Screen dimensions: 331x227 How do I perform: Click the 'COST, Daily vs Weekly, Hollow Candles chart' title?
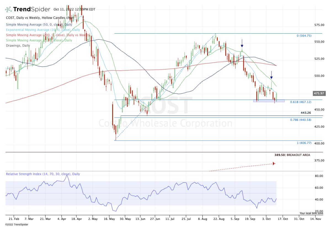pos(40,18)
